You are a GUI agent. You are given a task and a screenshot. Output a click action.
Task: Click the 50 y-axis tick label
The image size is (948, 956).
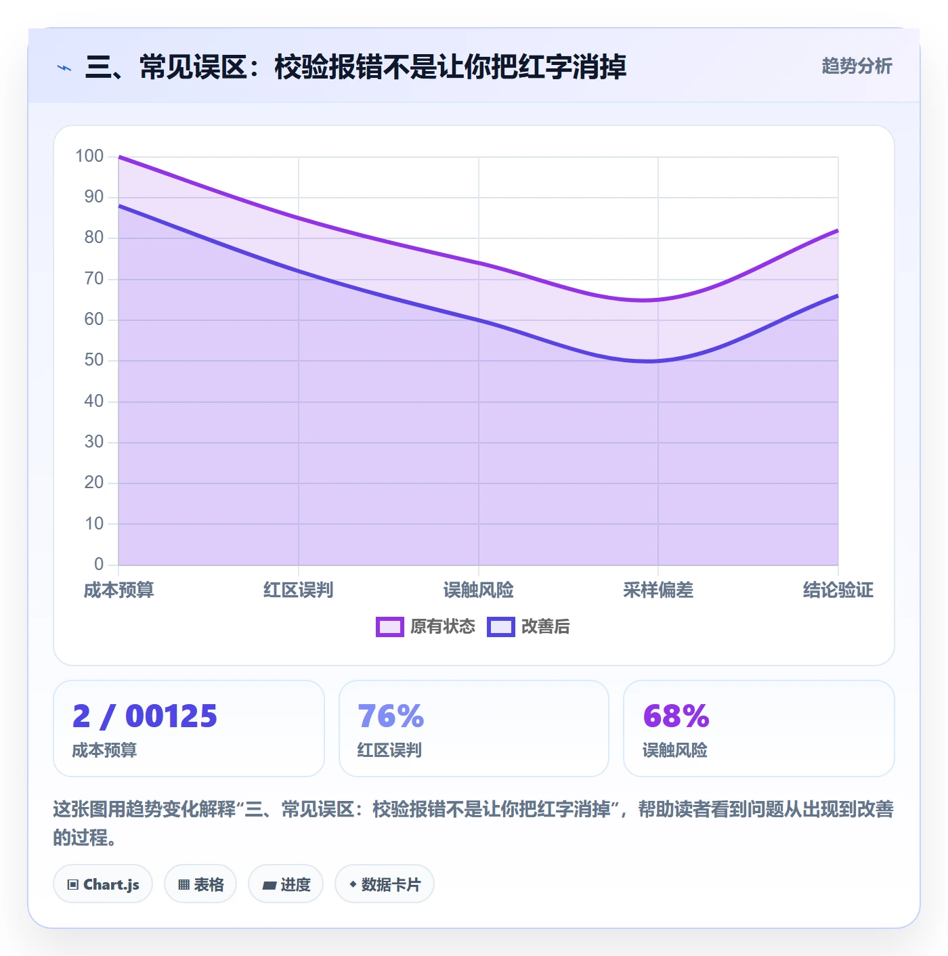(94, 360)
